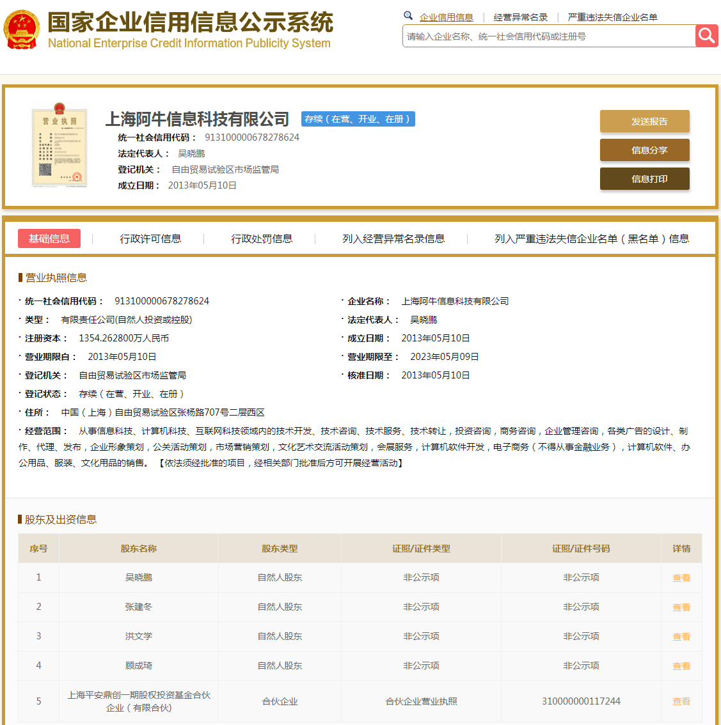Click the national emblem logo
This screenshot has height=725, width=721.
tap(21, 29)
